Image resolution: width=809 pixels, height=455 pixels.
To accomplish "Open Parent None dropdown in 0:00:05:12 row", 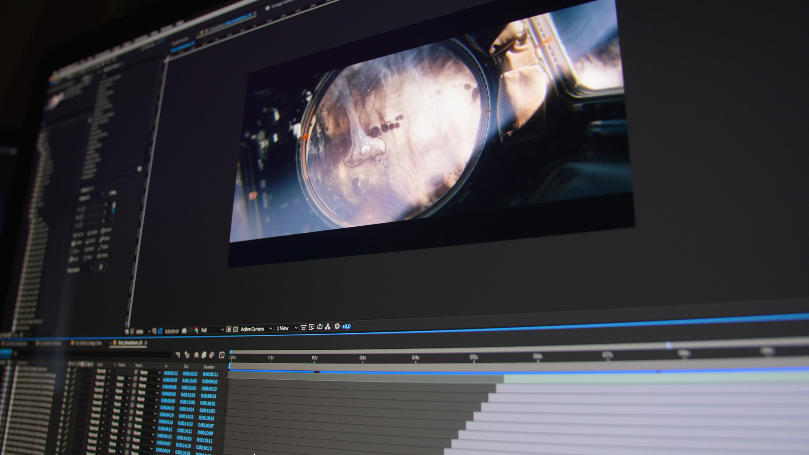I will point(150,373).
